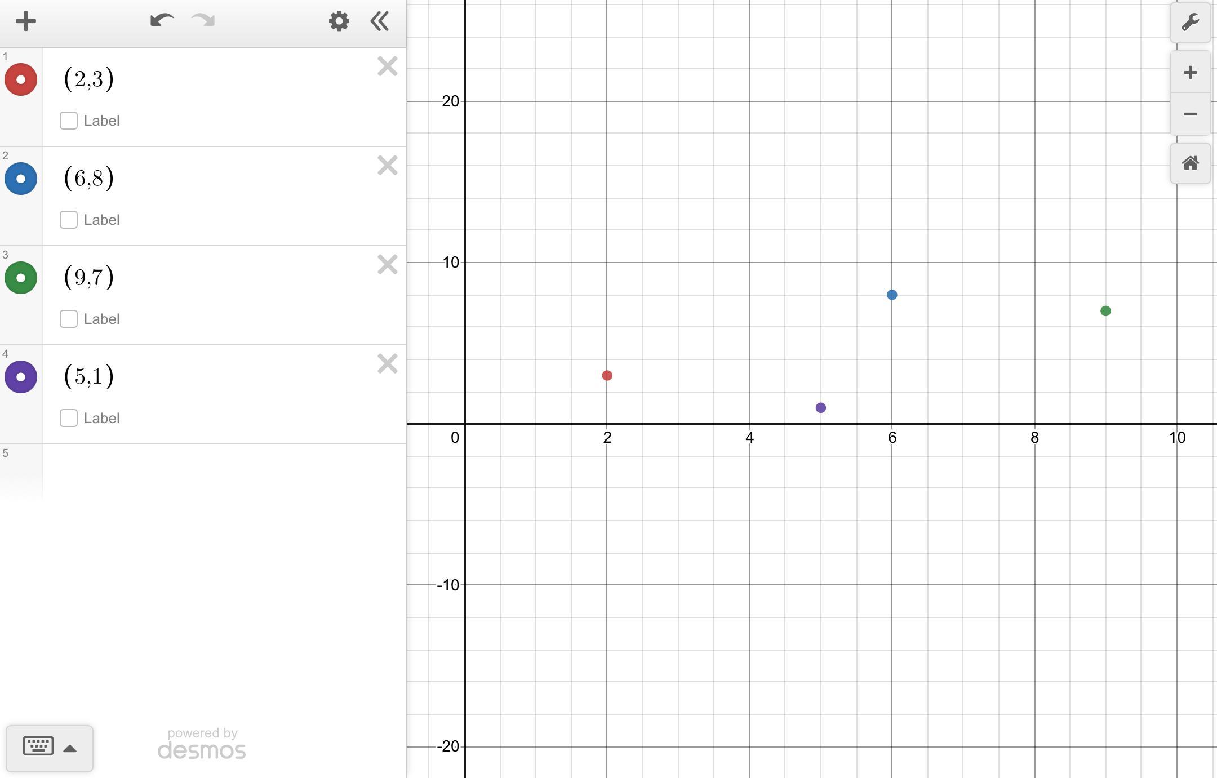The width and height of the screenshot is (1217, 778).
Task: Open the expression list settings gear
Action: pyautogui.click(x=339, y=22)
